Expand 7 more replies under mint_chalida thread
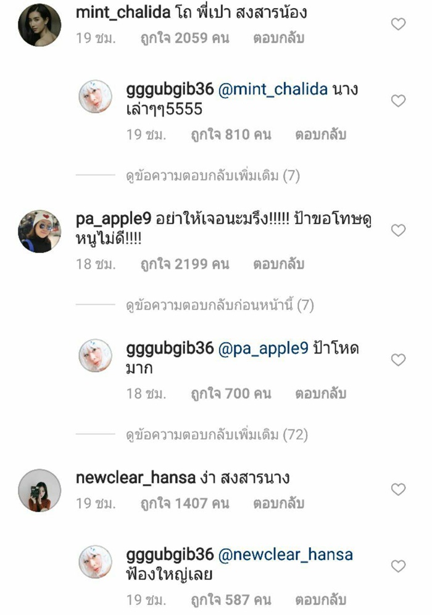 click(213, 176)
